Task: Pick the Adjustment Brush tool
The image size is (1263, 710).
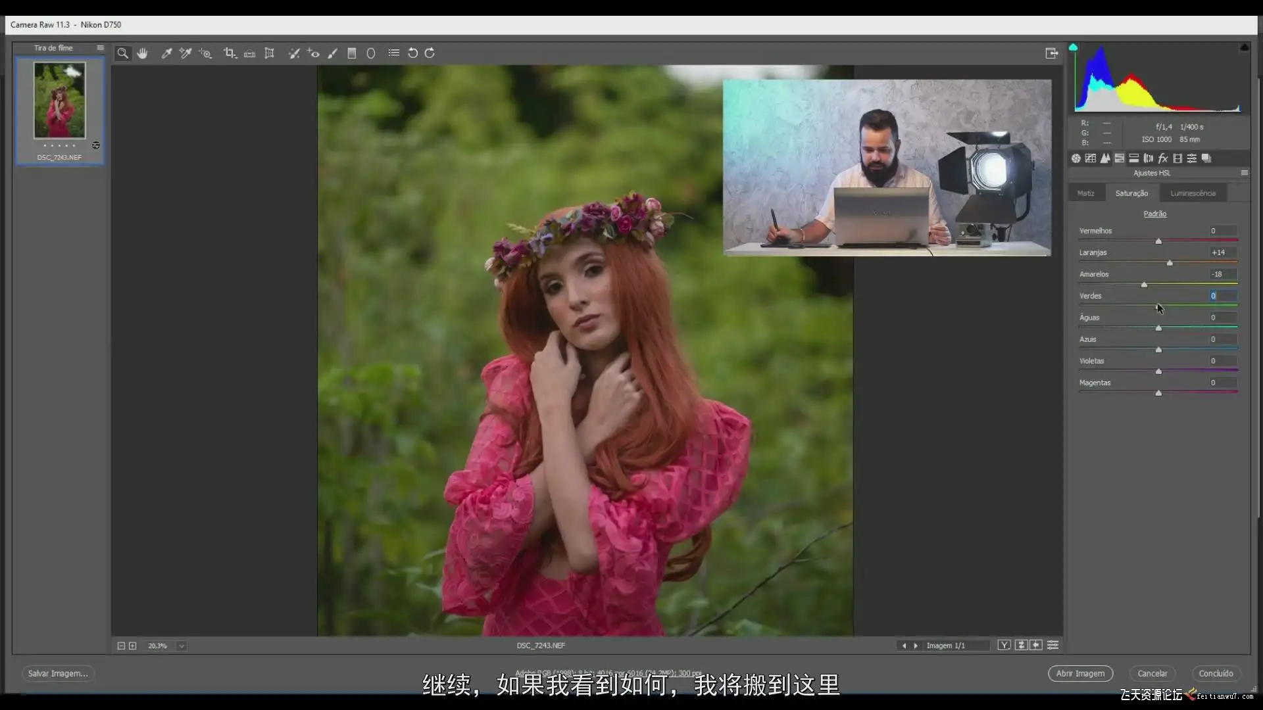Action: click(333, 53)
